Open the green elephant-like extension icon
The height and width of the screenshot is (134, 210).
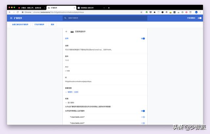147,12
